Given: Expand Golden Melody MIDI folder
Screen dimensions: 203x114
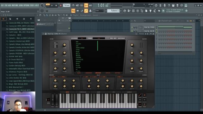Looking at the screenshot, I should 16,66.
